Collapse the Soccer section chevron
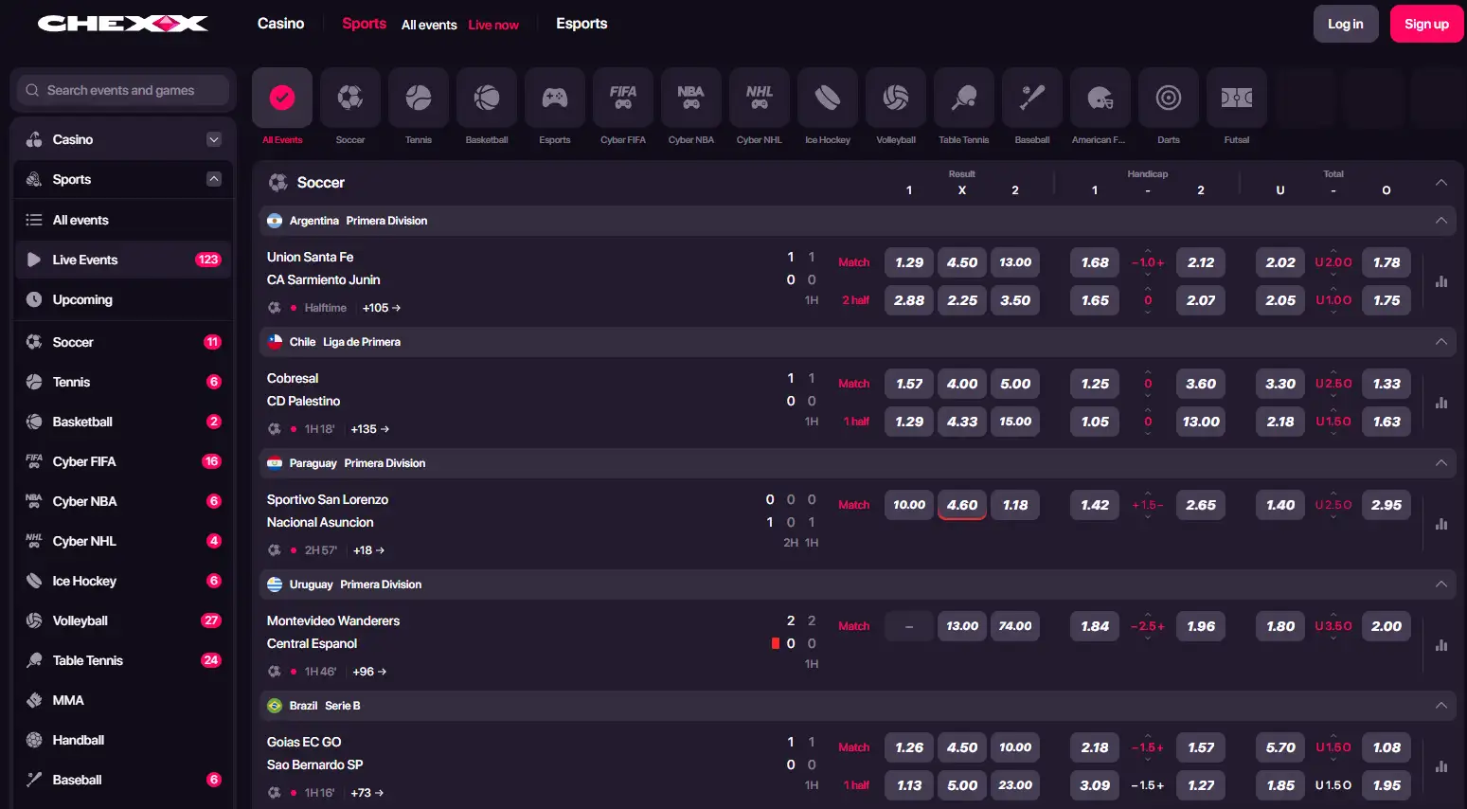The height and width of the screenshot is (809, 1467). click(1441, 182)
